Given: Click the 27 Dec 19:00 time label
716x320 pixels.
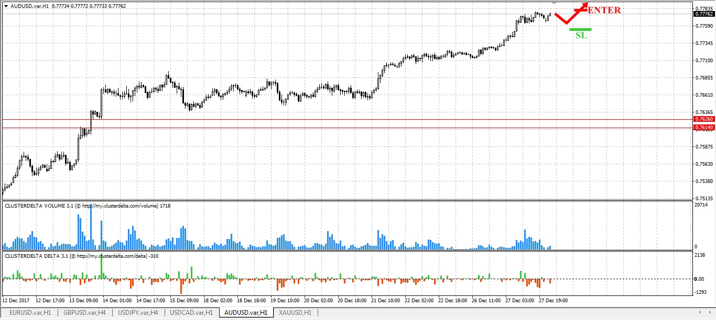Looking at the screenshot, I should (554, 301).
